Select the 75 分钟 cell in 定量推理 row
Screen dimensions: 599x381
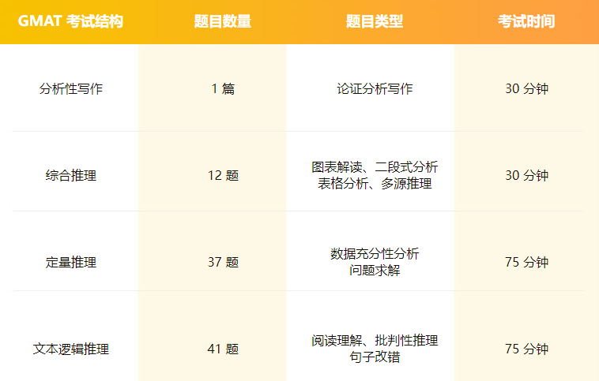(x=526, y=262)
